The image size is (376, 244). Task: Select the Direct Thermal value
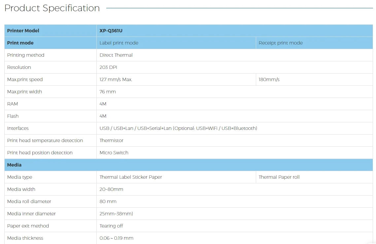116,55
